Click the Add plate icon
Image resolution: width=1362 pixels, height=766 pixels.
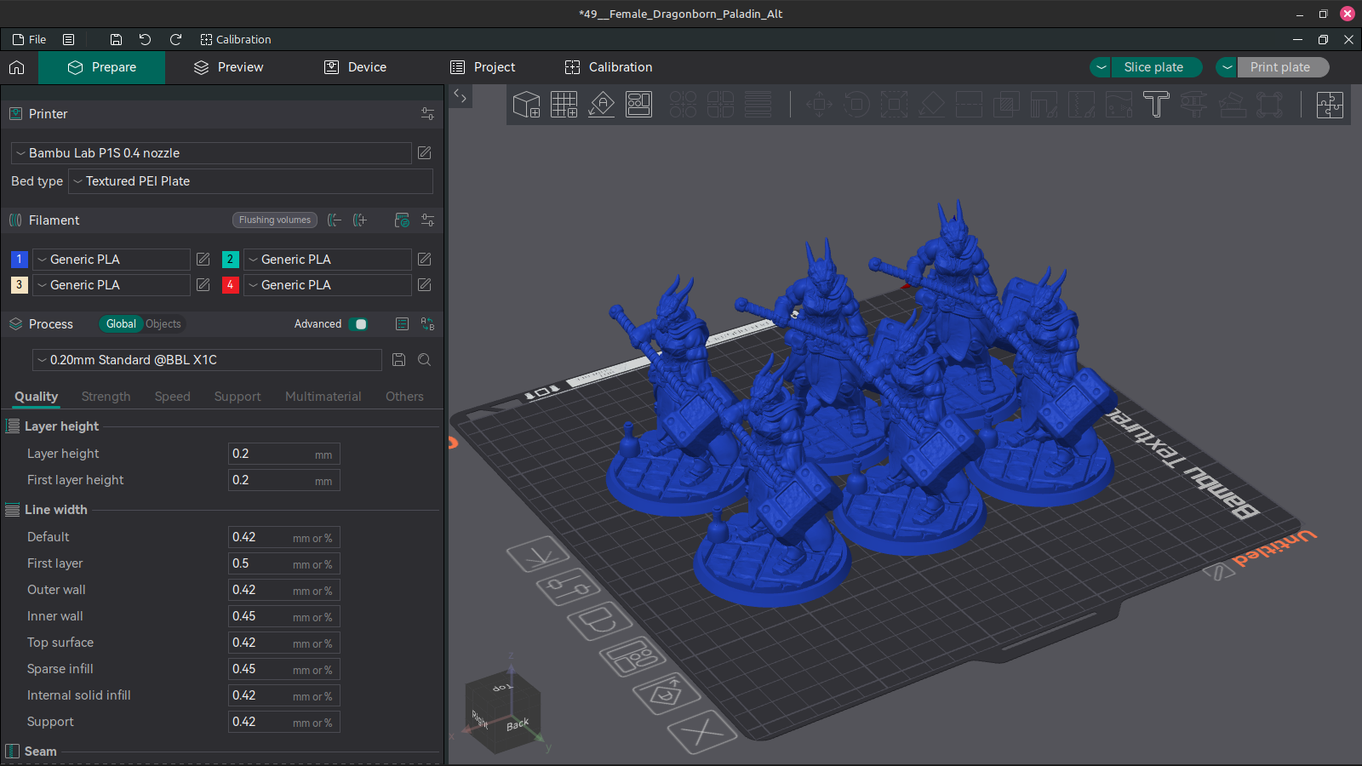[564, 105]
